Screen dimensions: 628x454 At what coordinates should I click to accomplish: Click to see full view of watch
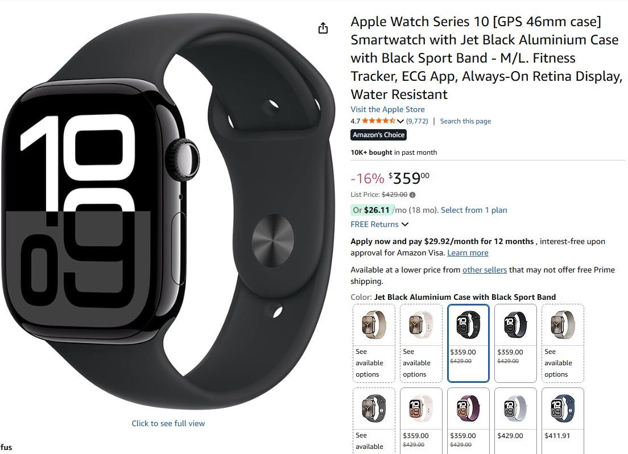coord(168,423)
